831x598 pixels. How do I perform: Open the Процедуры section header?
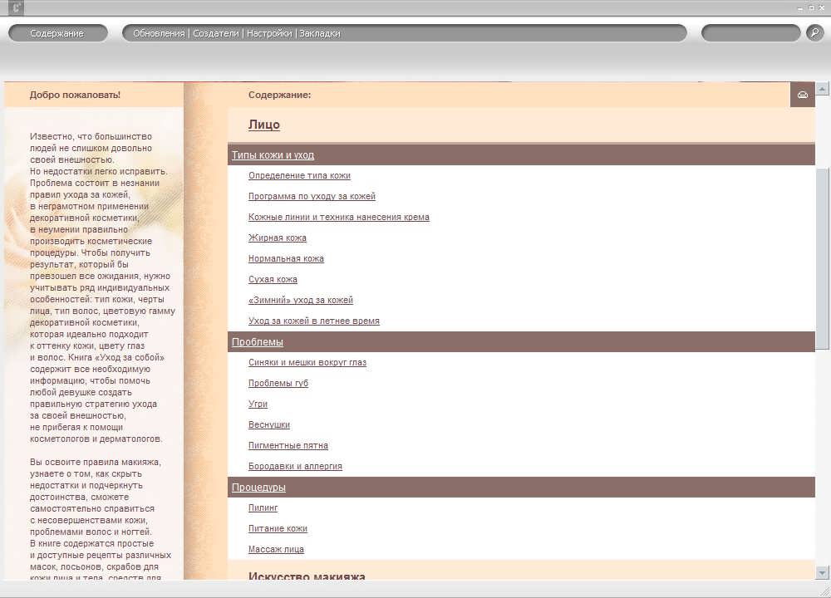coord(258,488)
